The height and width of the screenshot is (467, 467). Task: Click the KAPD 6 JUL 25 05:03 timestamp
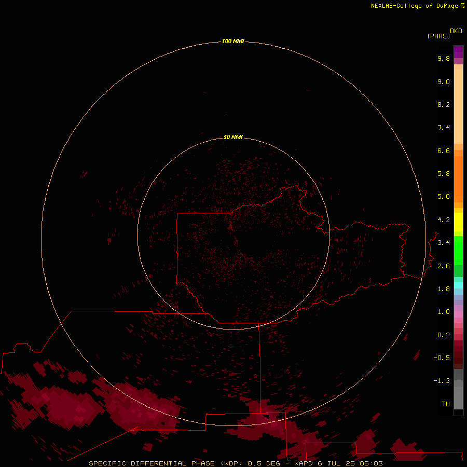(338, 463)
